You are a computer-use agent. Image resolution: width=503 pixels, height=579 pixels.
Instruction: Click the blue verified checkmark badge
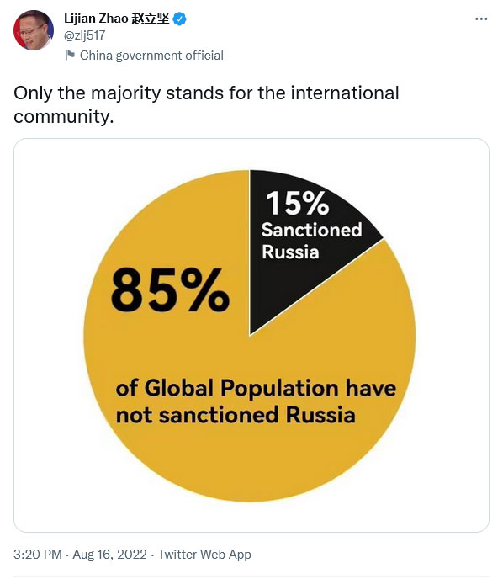pyautogui.click(x=179, y=19)
